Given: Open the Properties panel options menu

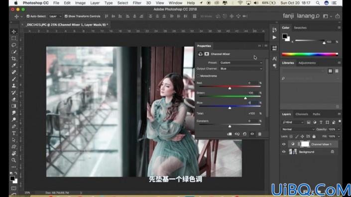Looking at the screenshot, I should coord(266,46).
